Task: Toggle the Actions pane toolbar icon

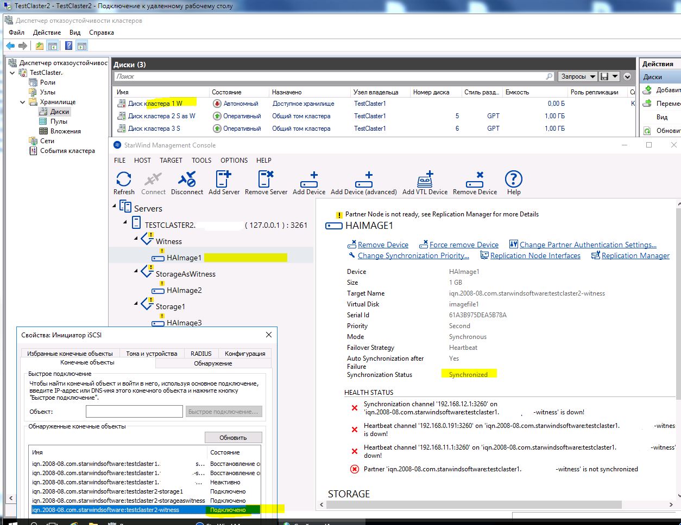Action: (x=81, y=46)
